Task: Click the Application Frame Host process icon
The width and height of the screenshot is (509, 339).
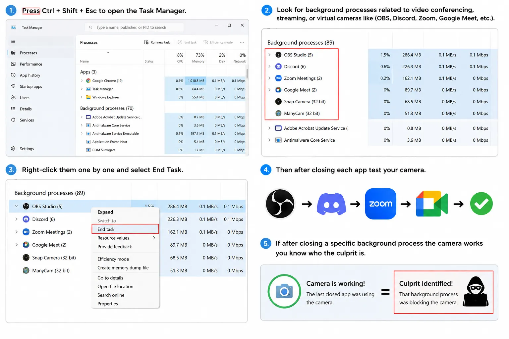Action: pyautogui.click(x=88, y=142)
